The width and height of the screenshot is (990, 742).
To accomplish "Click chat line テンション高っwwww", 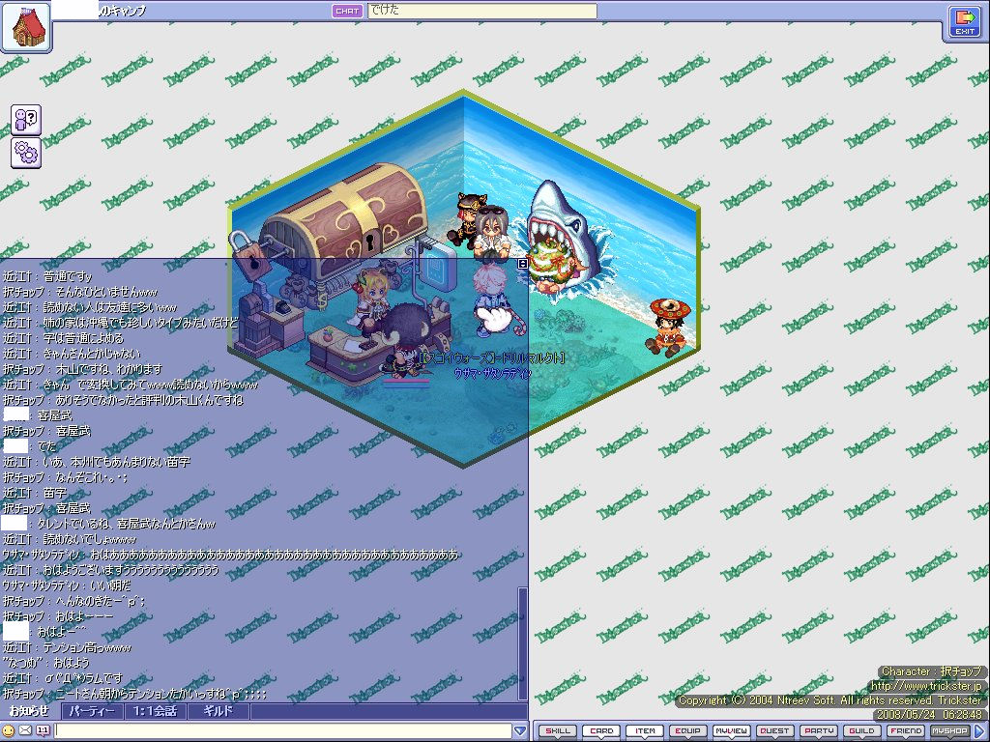I will coord(67,647).
